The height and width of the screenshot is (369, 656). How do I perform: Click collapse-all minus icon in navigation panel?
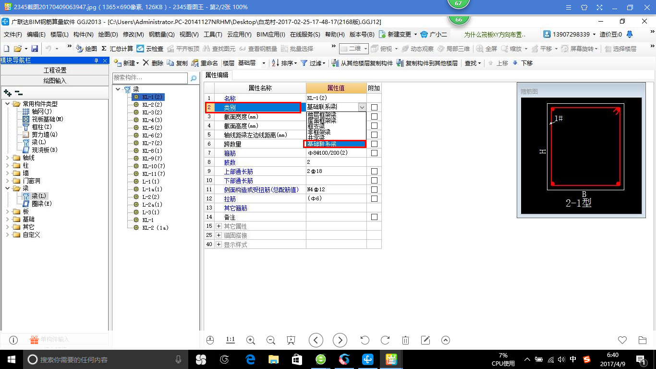click(x=18, y=93)
